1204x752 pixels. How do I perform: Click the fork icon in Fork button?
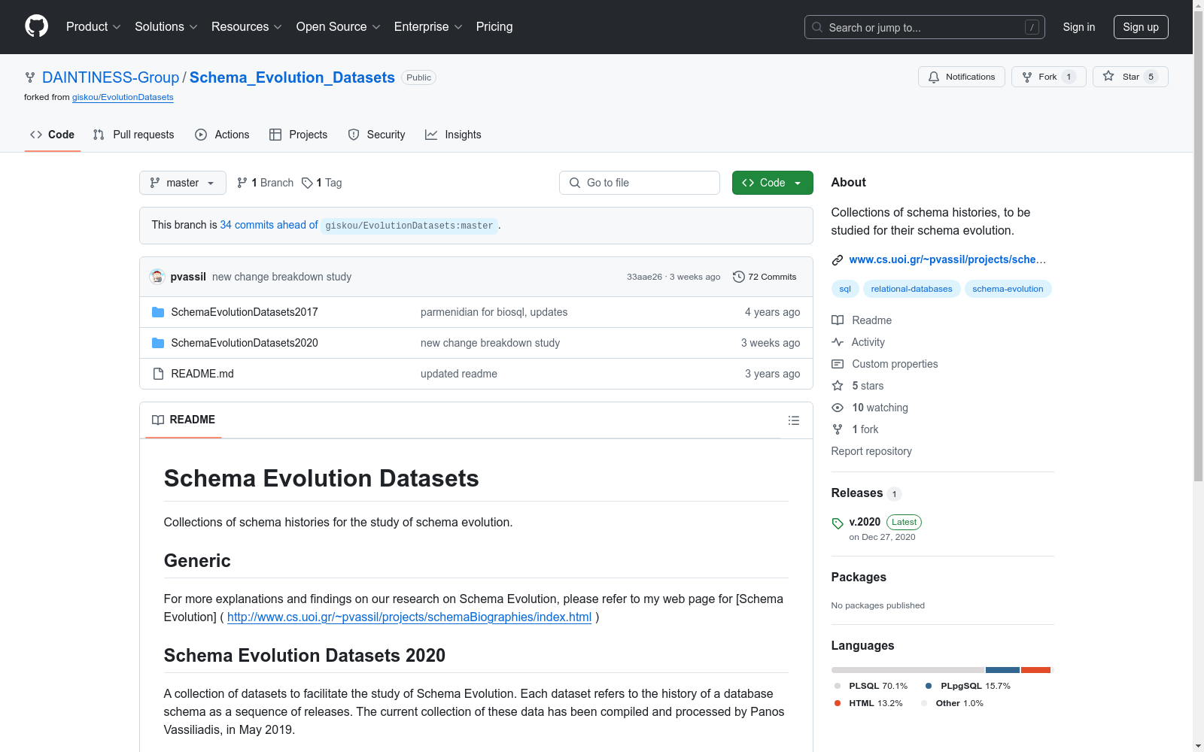(1027, 77)
